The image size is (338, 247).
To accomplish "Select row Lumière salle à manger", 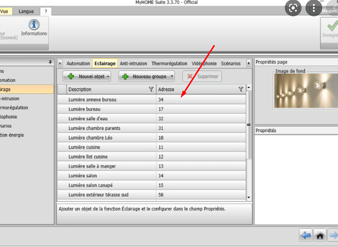I will (151, 166).
